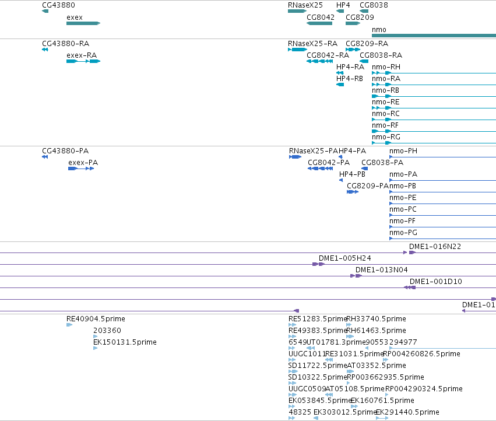Viewport: 496px width, 421px height.
Task: Click the EK160761.5prime EST label
Action: [x=383, y=401]
